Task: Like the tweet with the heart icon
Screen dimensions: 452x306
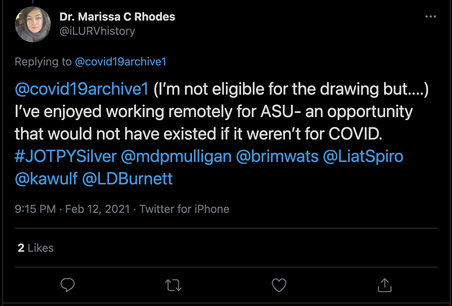Action: coord(279,285)
